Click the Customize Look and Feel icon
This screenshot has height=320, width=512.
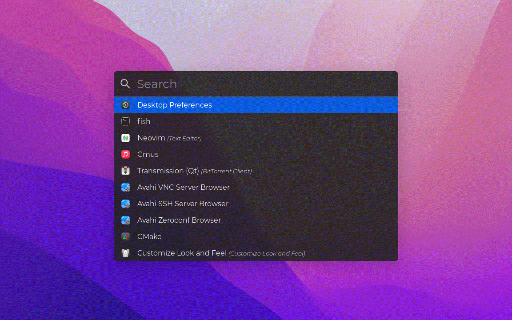(x=125, y=253)
